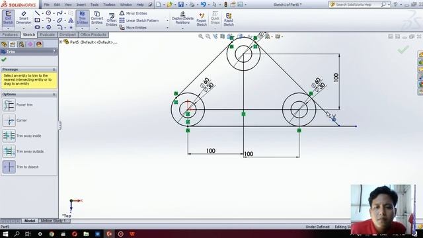Open the dropdown under Smart Dimension
This screenshot has width=423, height=238.
pos(24,28)
